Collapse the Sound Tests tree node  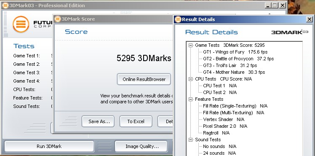(190, 140)
